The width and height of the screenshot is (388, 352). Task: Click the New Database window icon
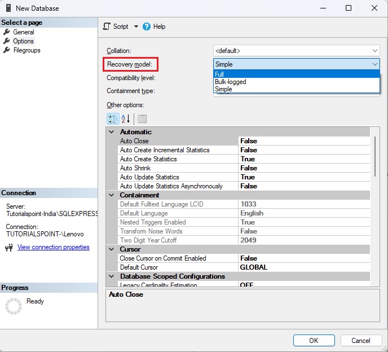pos(8,8)
